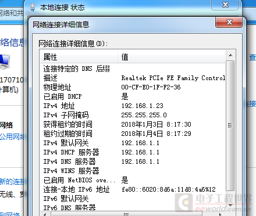Close the 本地连接 状态 window
256x216 pixels.
(x=225, y=5)
